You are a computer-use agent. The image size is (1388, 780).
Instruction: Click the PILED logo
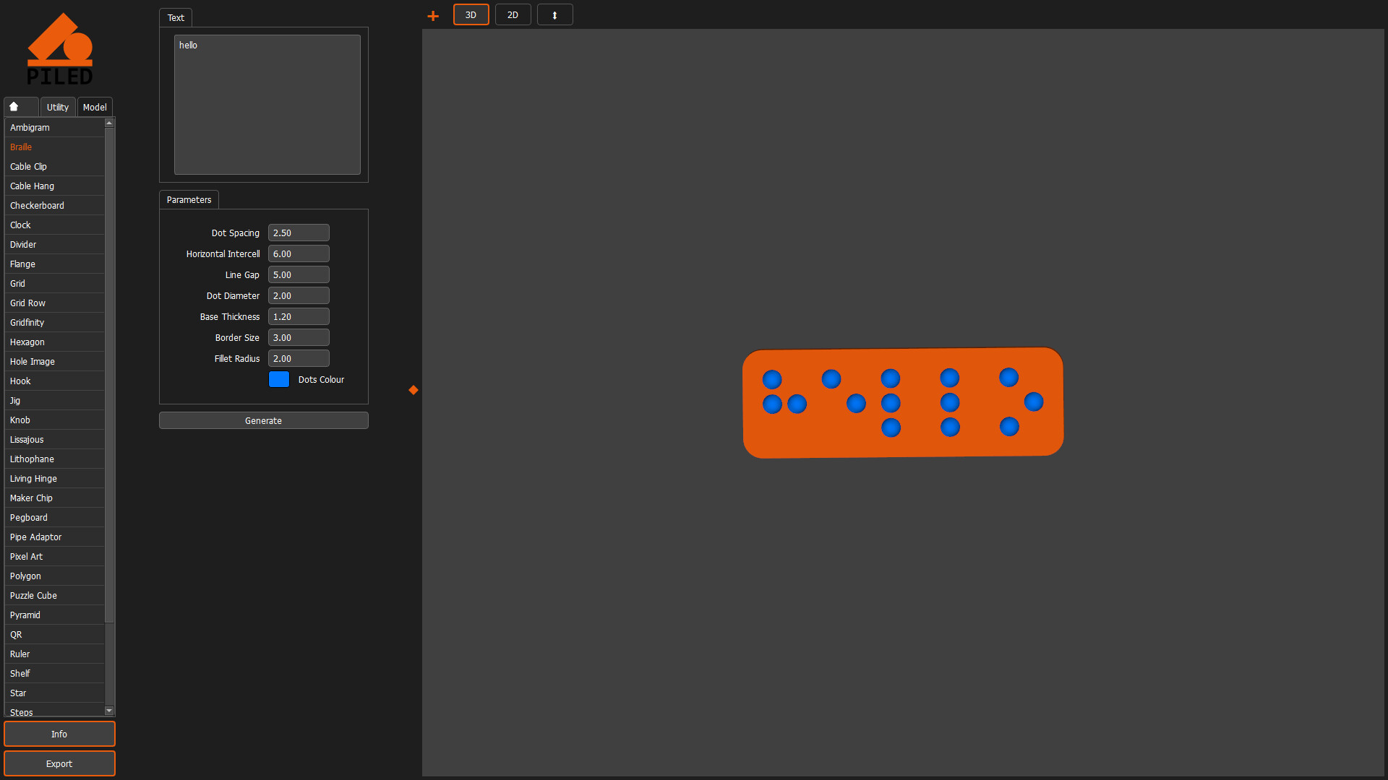pyautogui.click(x=61, y=48)
